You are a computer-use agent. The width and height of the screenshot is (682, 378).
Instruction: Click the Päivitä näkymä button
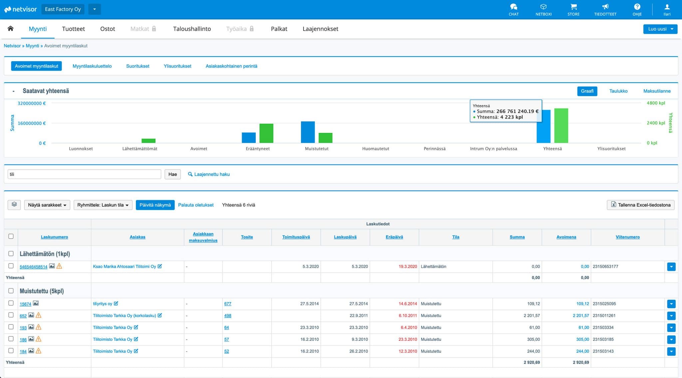[155, 205]
